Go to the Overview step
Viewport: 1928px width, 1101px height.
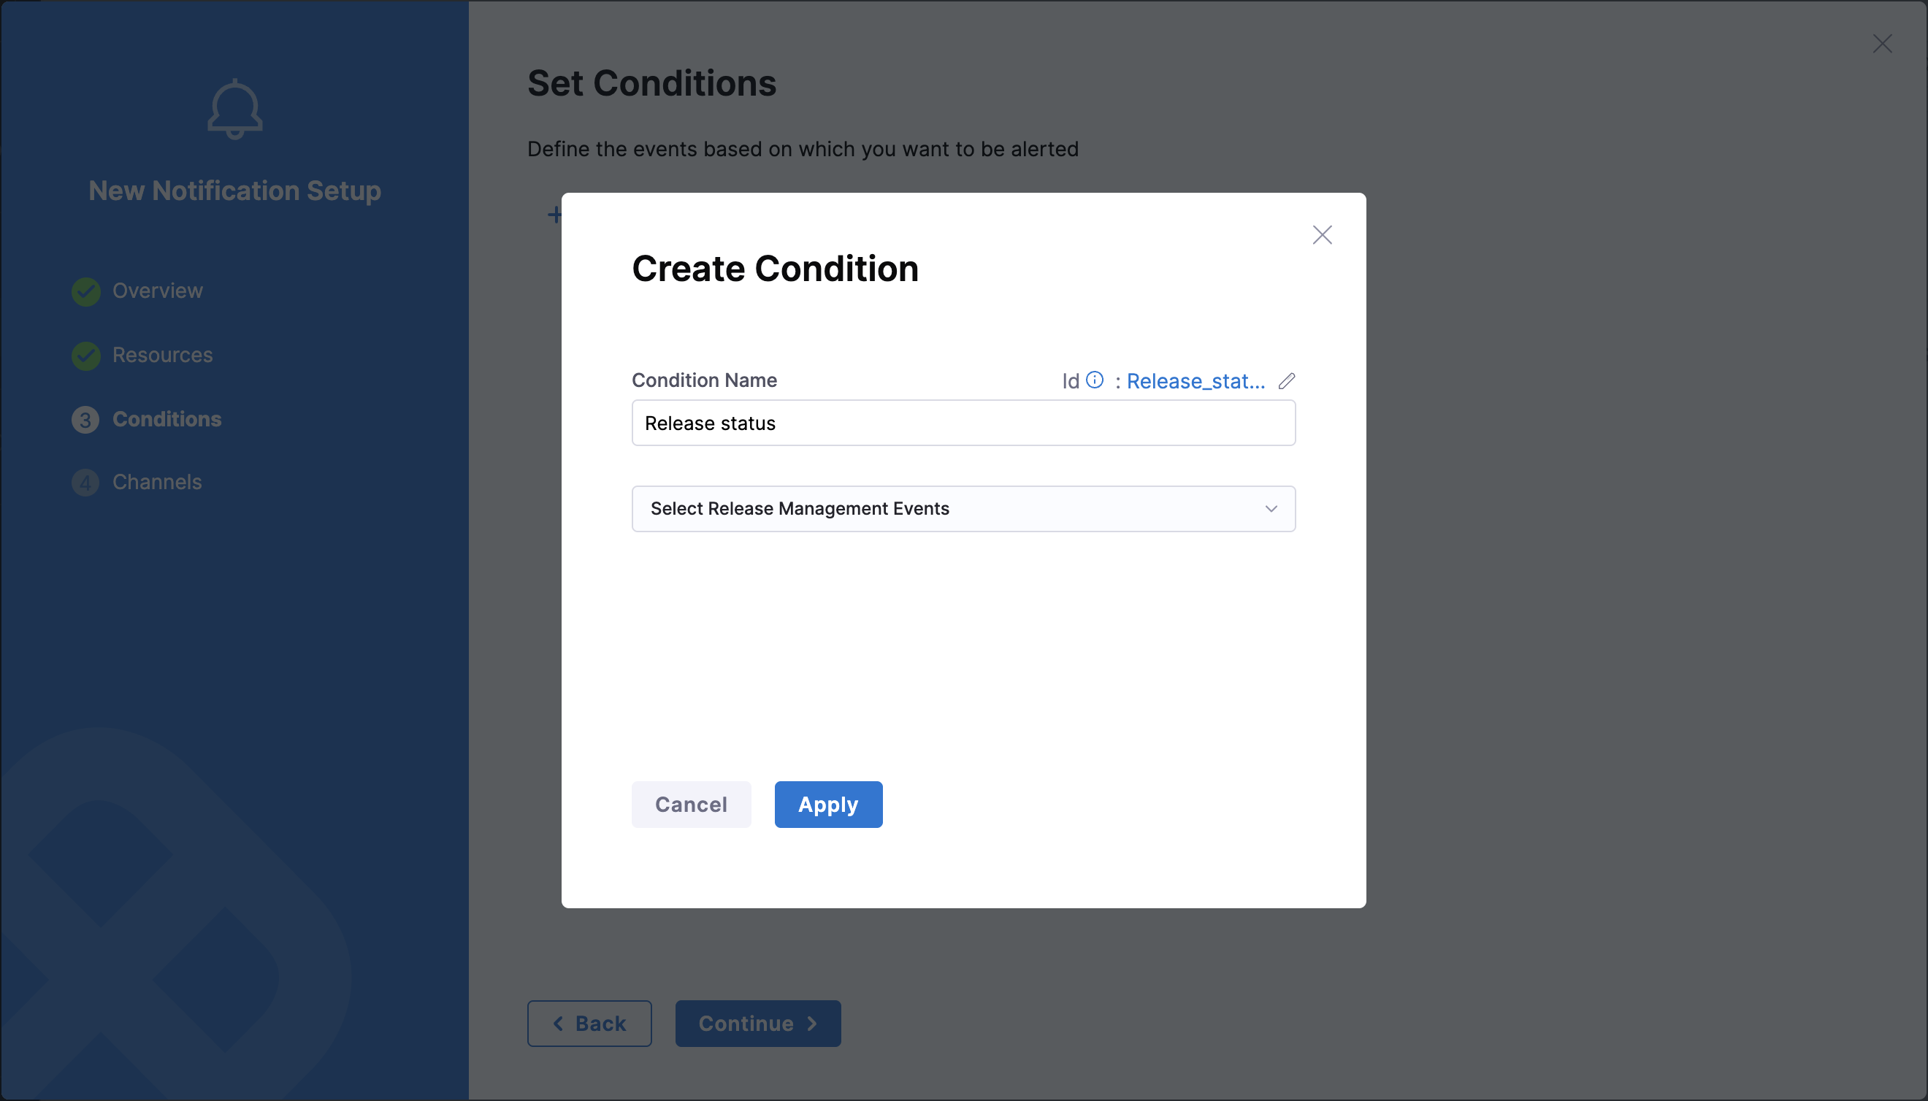click(x=157, y=291)
